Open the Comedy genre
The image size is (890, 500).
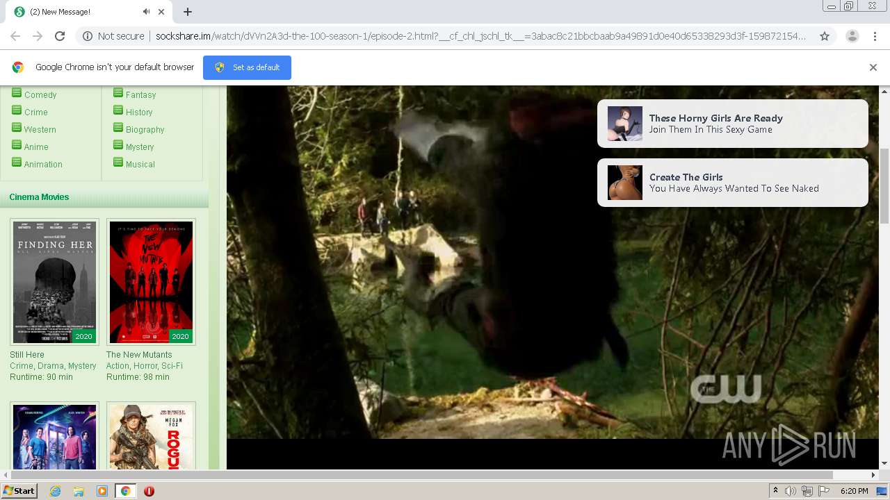click(x=40, y=94)
